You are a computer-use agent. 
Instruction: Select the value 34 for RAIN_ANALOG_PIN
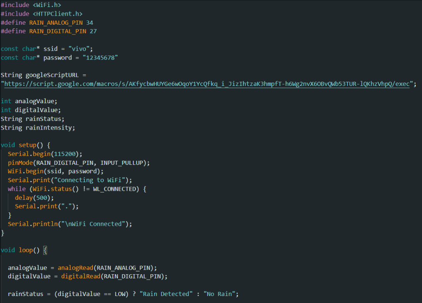(89, 22)
